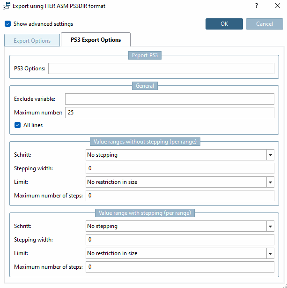Focus the Maximum number field

click(x=169, y=113)
